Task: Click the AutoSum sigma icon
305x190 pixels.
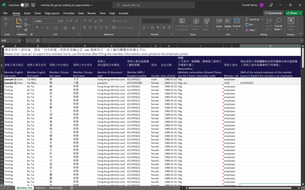Action: (x=246, y=19)
